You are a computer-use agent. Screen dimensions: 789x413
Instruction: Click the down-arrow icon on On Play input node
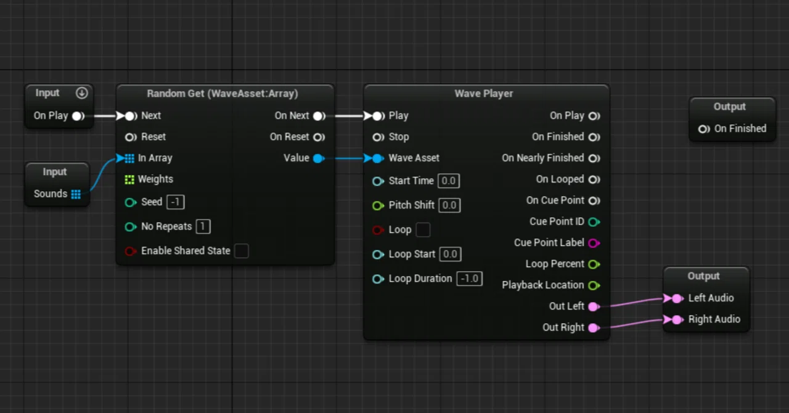click(81, 93)
